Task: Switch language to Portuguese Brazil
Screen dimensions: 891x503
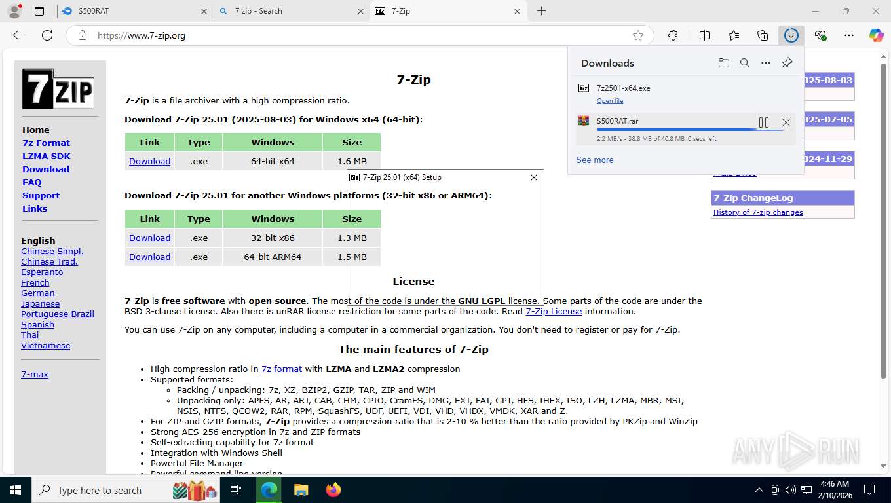Action: (x=58, y=314)
